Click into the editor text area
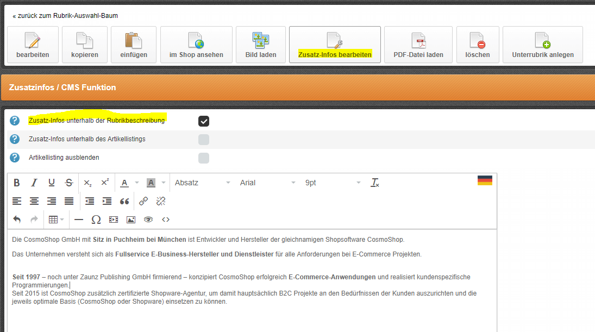 (252, 280)
